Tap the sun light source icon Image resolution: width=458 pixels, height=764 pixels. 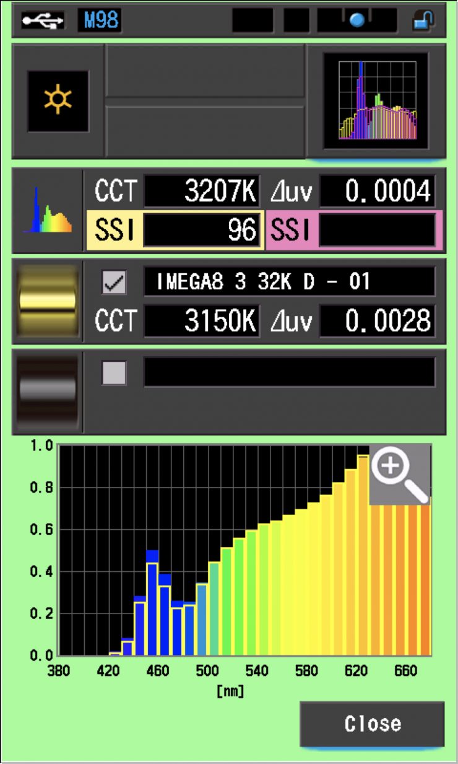[58, 101]
